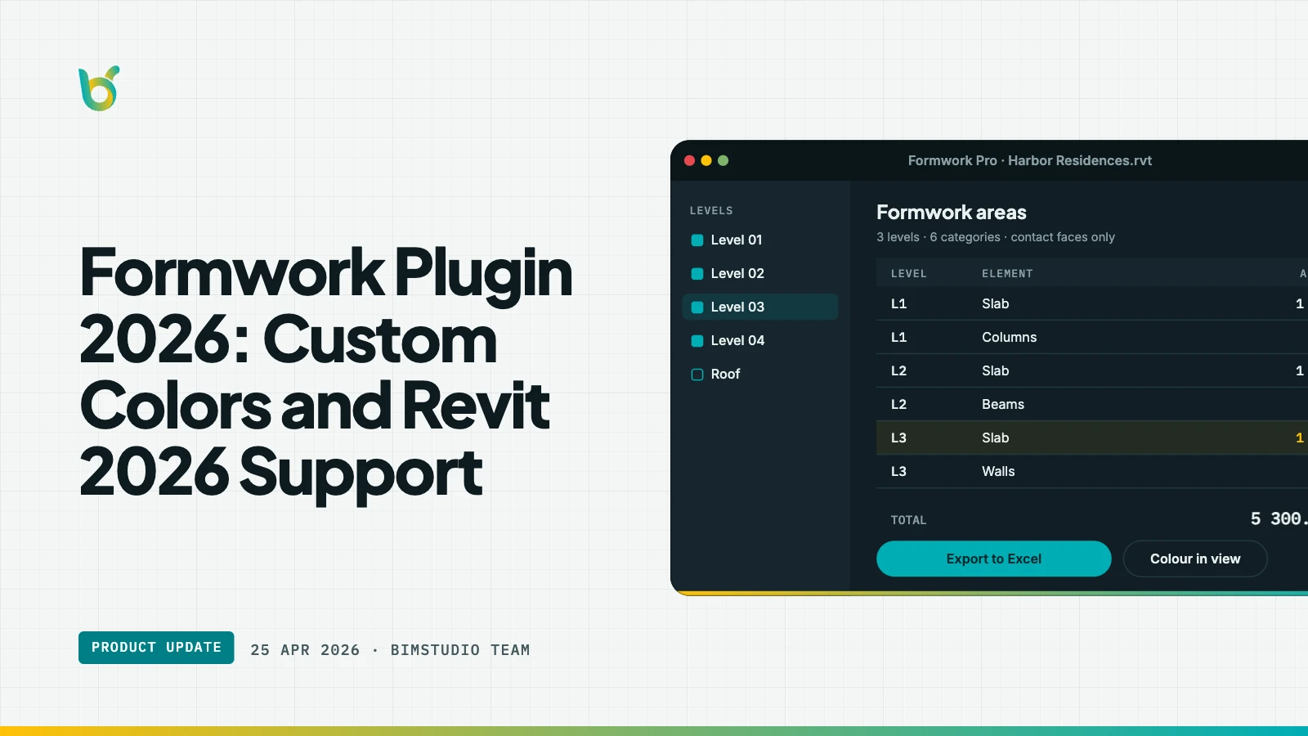Click the red close window dot
Viewport: 1308px width, 736px height.
[689, 160]
